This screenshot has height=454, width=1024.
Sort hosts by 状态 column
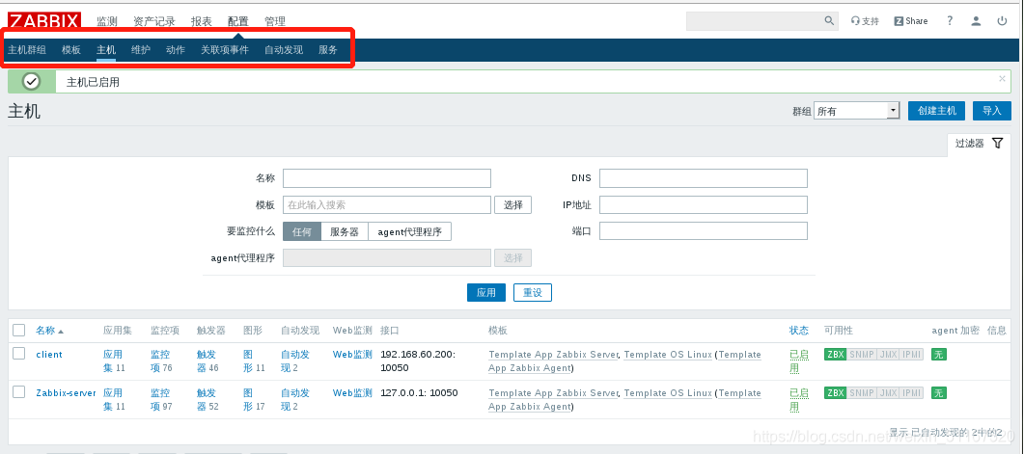click(x=799, y=331)
